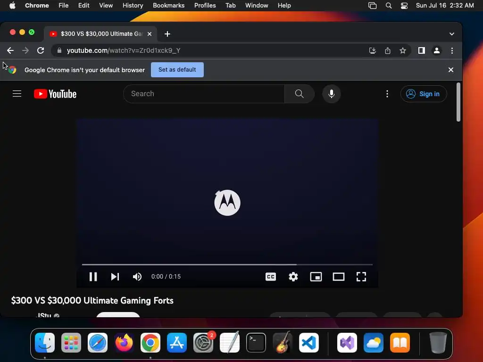Launch Firefox from the Dock
The width and height of the screenshot is (483, 362).
tap(124, 343)
